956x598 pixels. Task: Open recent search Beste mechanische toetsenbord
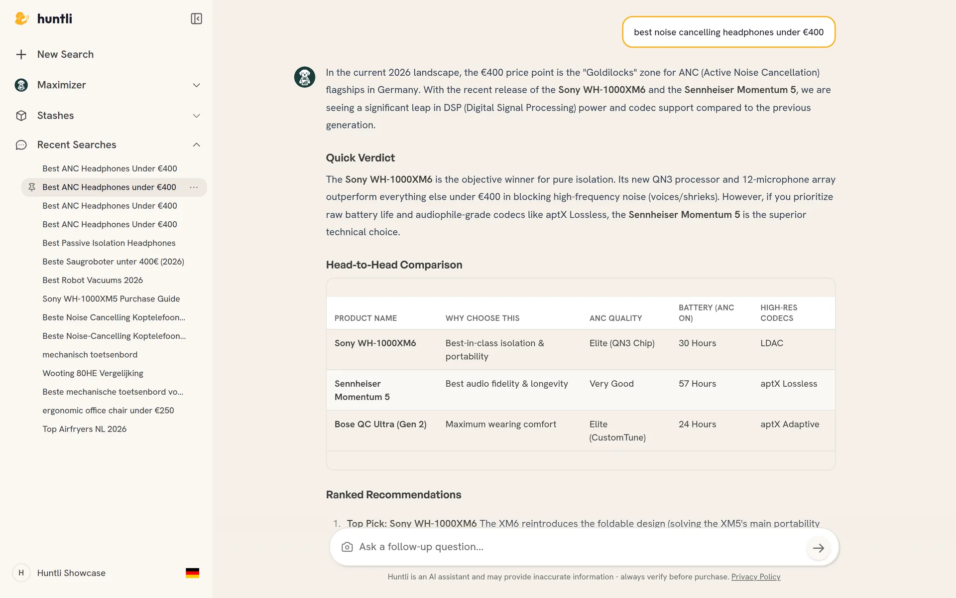pyautogui.click(x=113, y=392)
